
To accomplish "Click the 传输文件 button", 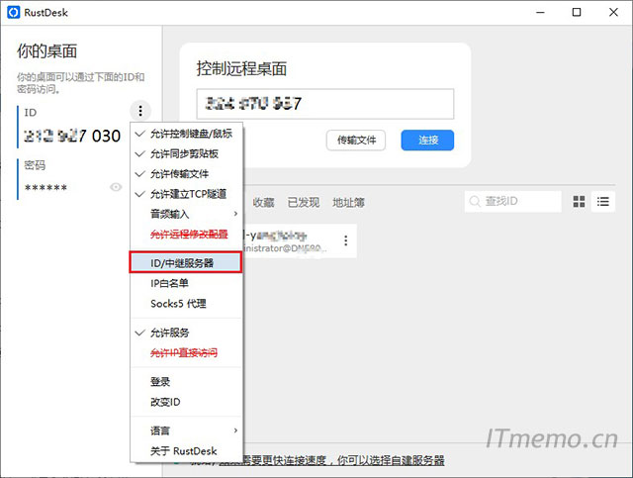I will click(356, 141).
